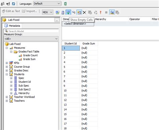
Task: Click the Grades Fact Table folder icon
Action: coord(15,52)
